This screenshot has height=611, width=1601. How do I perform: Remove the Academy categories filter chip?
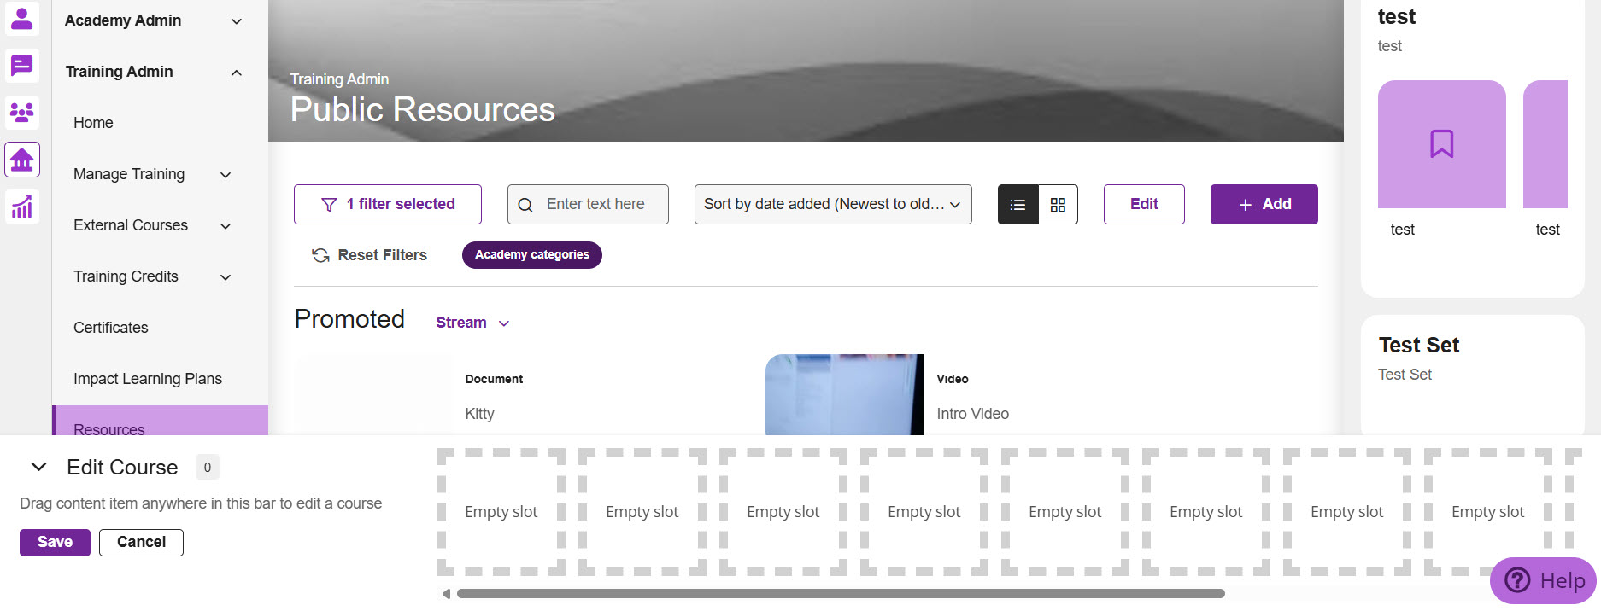point(531,255)
